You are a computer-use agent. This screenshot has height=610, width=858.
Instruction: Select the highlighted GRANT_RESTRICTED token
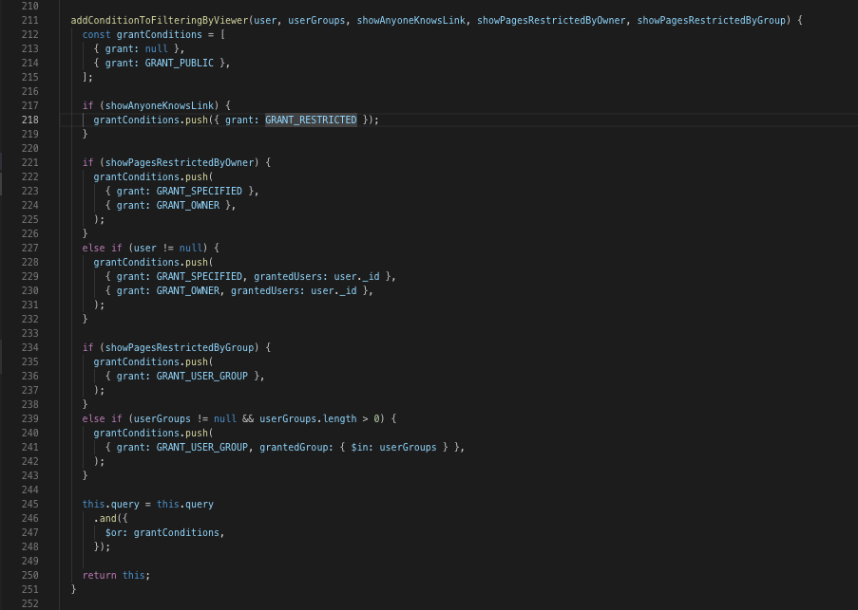pos(311,120)
